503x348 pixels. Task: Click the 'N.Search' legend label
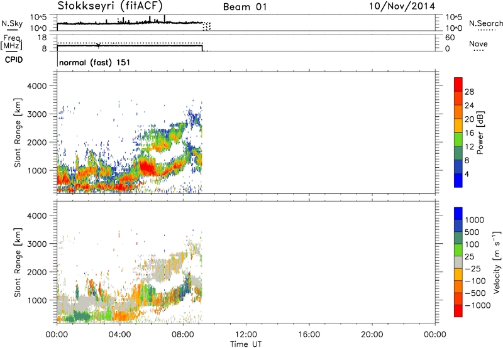[x=486, y=23]
